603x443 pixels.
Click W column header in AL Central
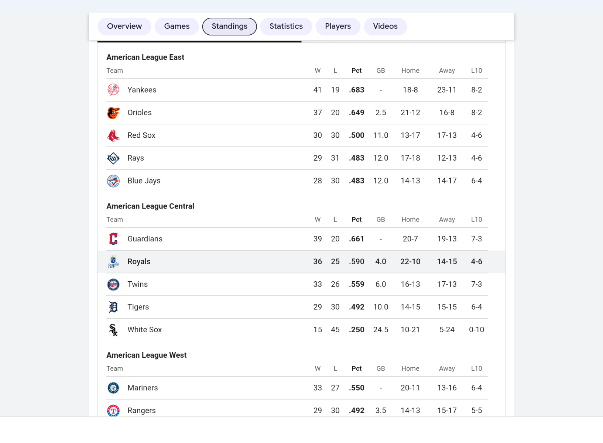[x=318, y=220]
